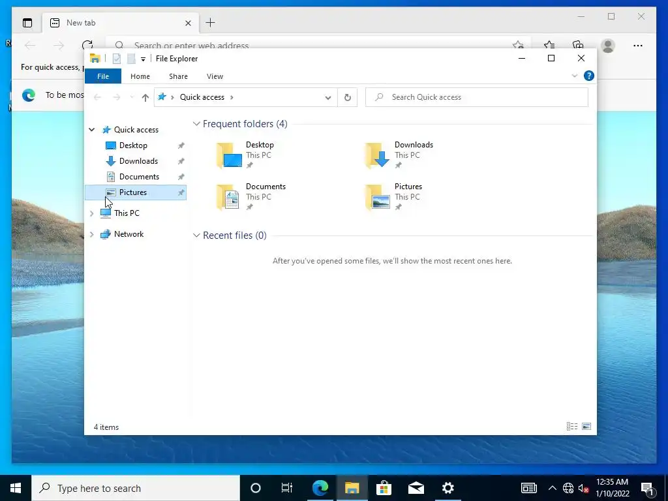Click the Properties icon in quick access toolbar
The width and height of the screenshot is (668, 501).
116,59
